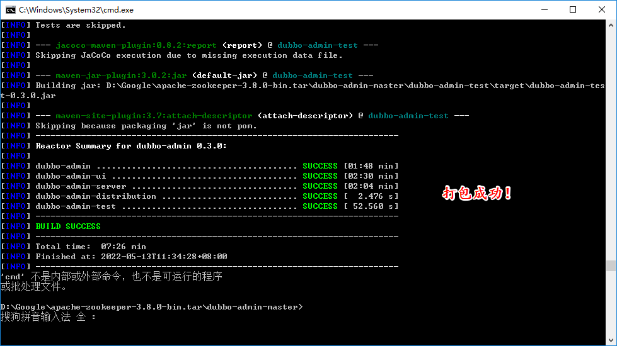This screenshot has height=346, width=617.
Task: Click the scrollbar down arrow
Action: pyautogui.click(x=611, y=340)
